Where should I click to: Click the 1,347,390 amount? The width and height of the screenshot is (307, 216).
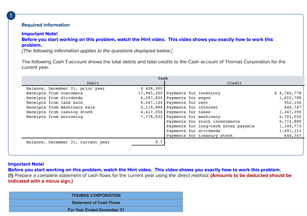290,112
